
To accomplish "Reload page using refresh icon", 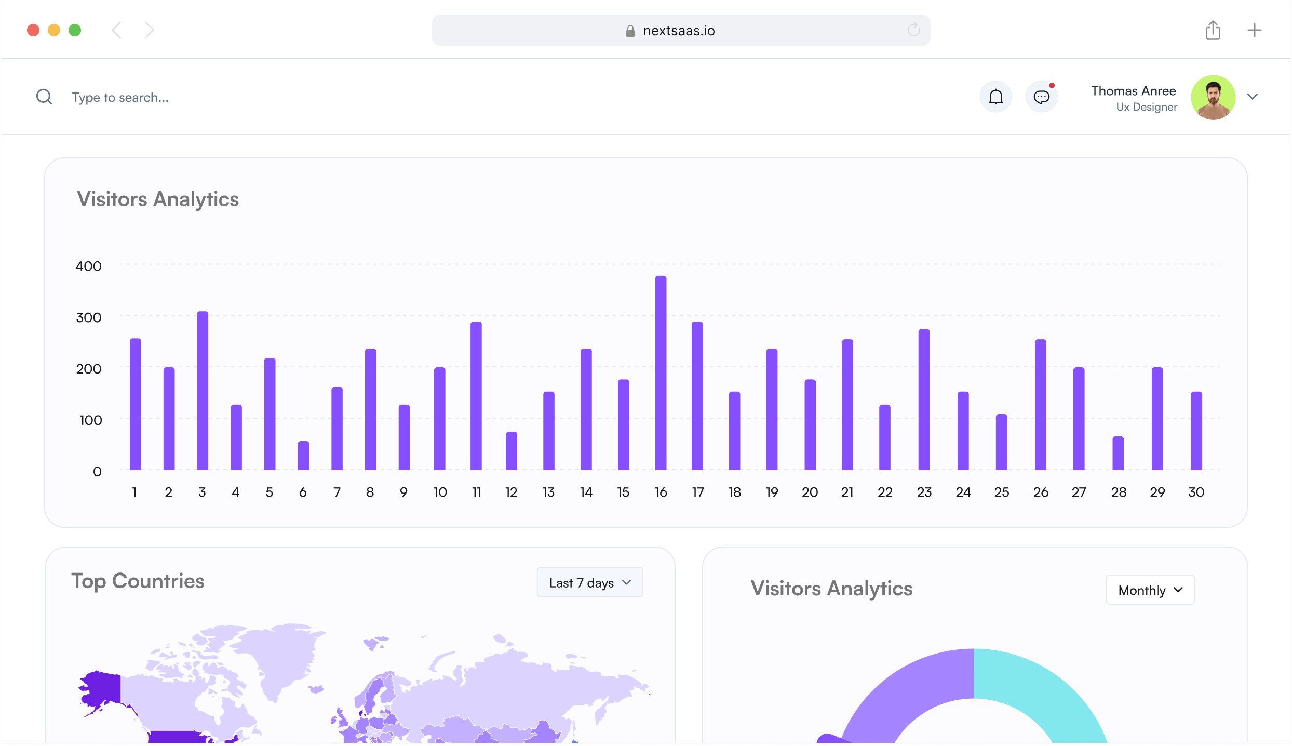I will click(x=913, y=30).
